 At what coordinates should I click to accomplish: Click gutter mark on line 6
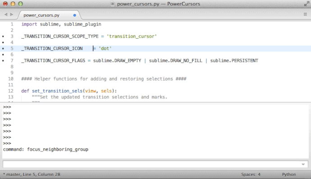point(3,54)
